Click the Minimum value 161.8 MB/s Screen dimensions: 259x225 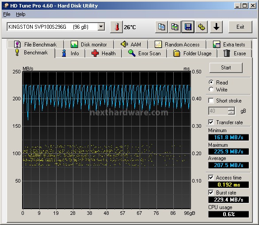(x=229, y=137)
